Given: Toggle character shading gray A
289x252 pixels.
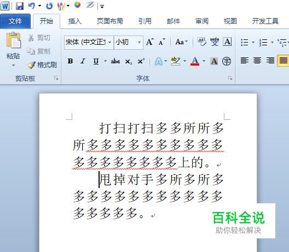Looking at the screenshot, I should coord(214,61).
